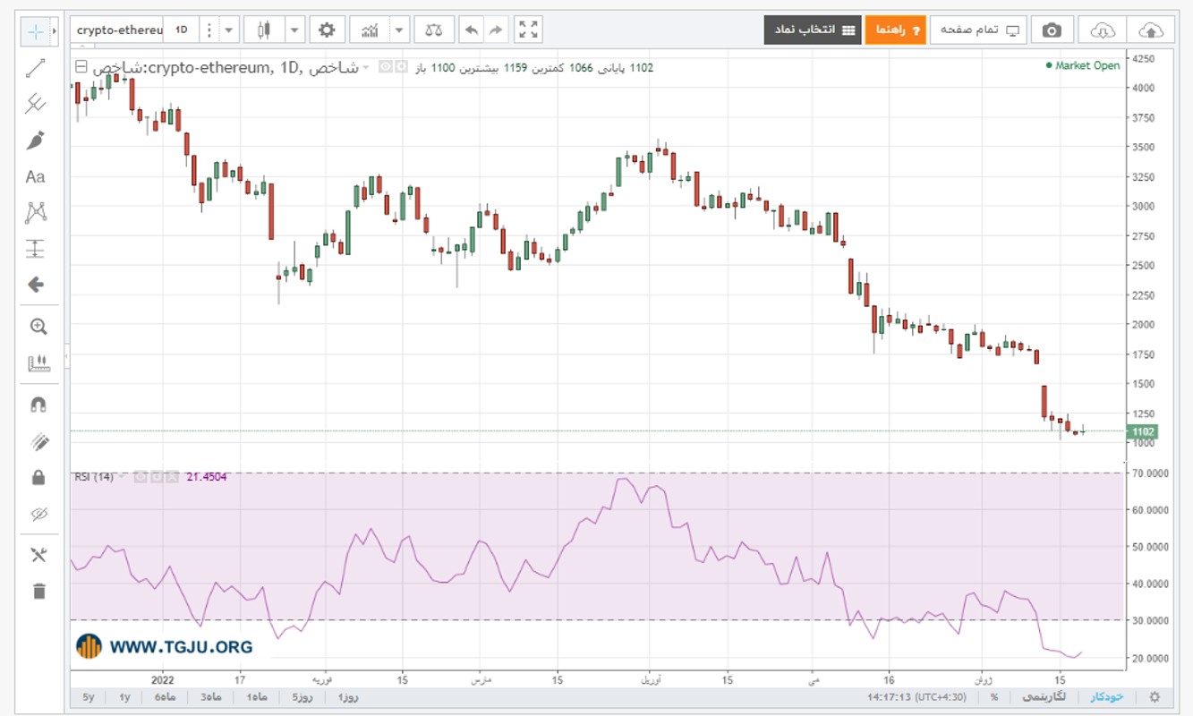This screenshot has height=716, width=1193.
Task: Select the trend line drawing tool
Action: coord(36,68)
